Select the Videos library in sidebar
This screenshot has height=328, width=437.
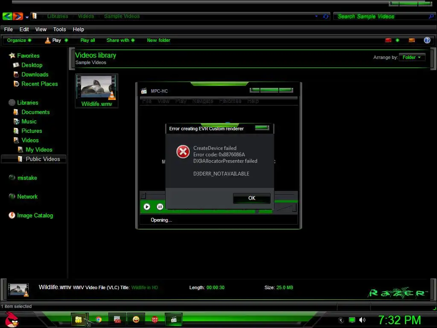(30, 140)
